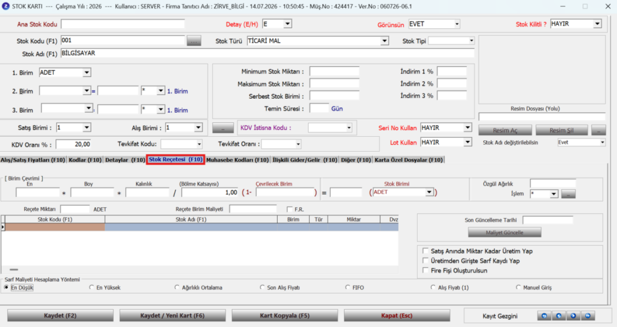Expand the Seri No Kullan dropdown
The height and width of the screenshot is (327, 617).
click(468, 128)
